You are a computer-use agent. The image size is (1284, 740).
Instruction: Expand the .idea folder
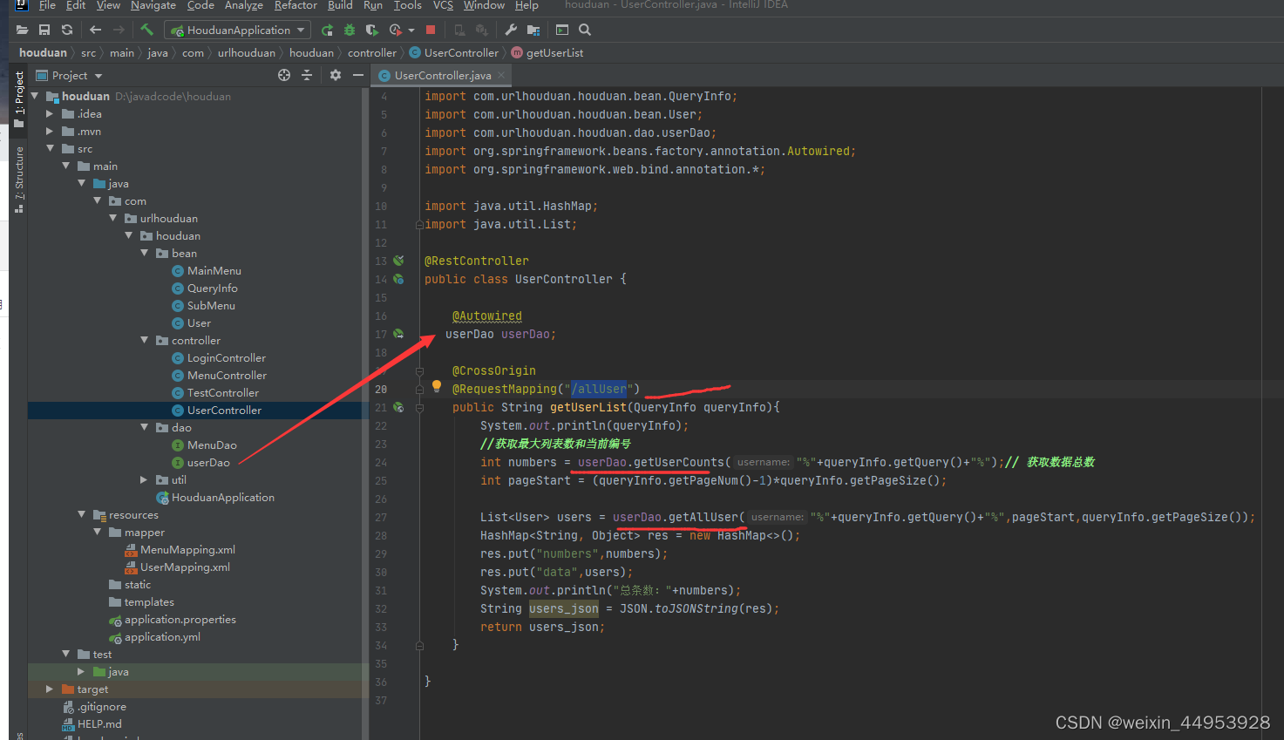(50, 114)
